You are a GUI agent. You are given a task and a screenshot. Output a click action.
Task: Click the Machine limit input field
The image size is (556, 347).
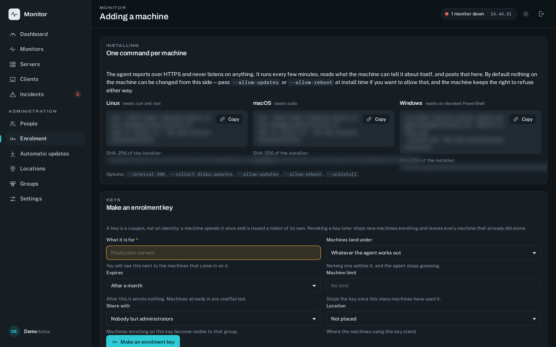coord(433,286)
